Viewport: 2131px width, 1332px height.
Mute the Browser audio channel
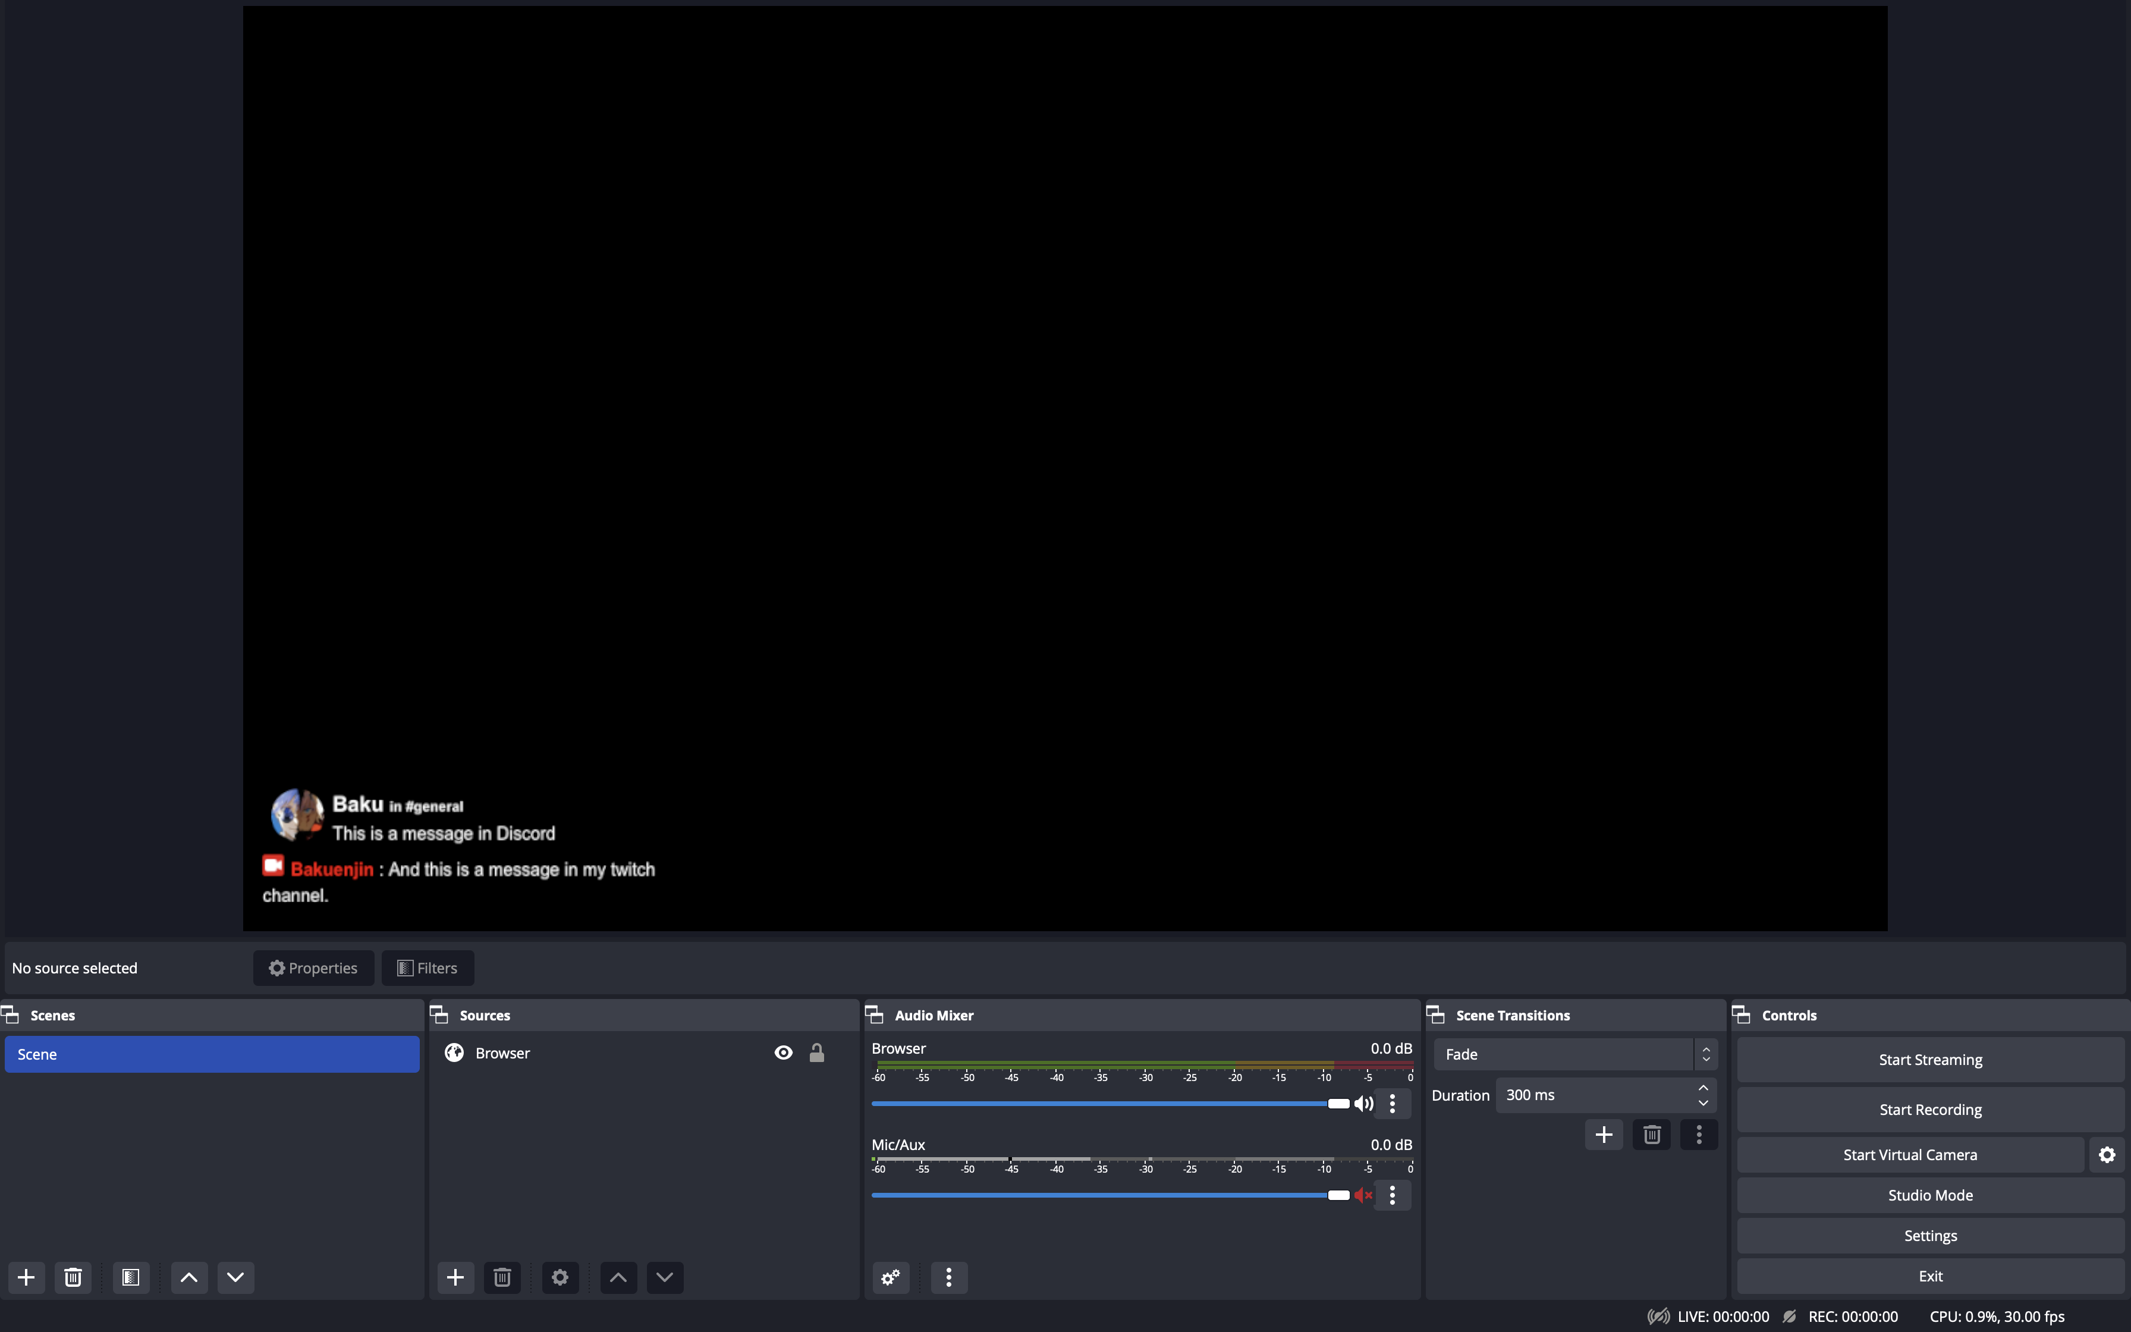tap(1363, 1104)
